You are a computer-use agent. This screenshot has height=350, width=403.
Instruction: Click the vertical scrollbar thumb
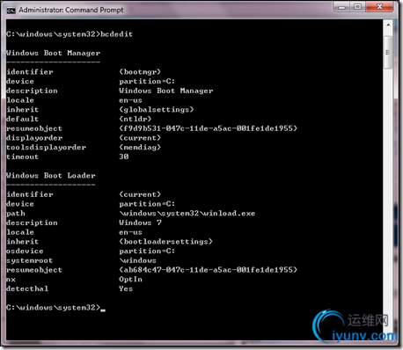click(x=388, y=53)
